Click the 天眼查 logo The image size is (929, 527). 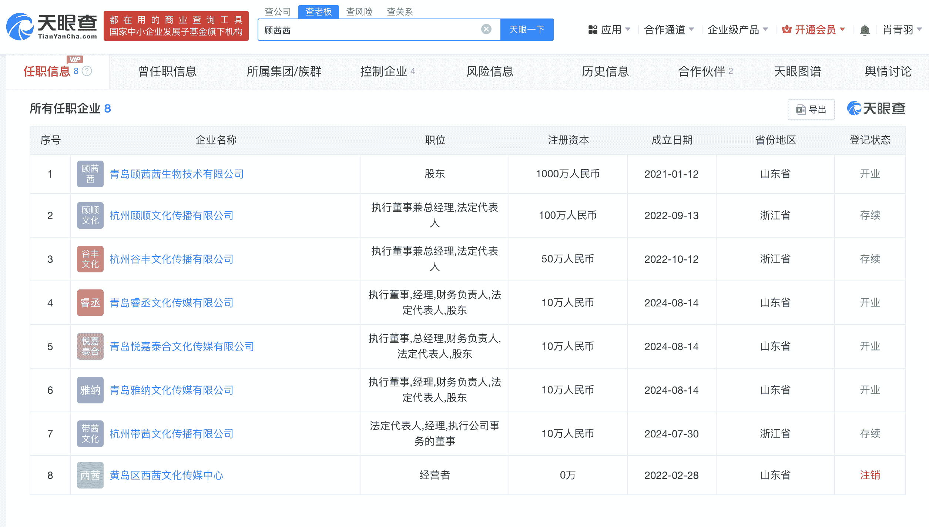52,26
